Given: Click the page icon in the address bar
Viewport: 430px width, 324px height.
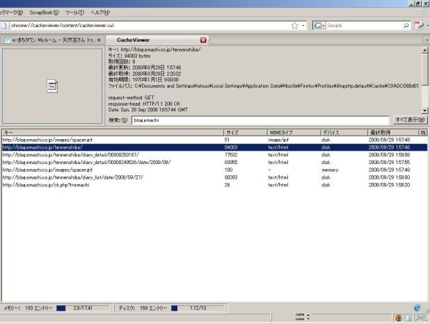Looking at the screenshot, I should tap(6, 26).
